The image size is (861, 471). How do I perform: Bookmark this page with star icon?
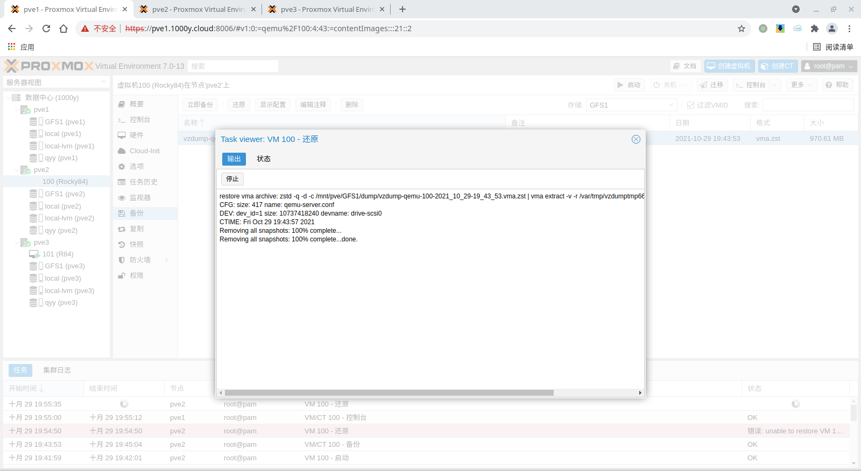point(742,28)
